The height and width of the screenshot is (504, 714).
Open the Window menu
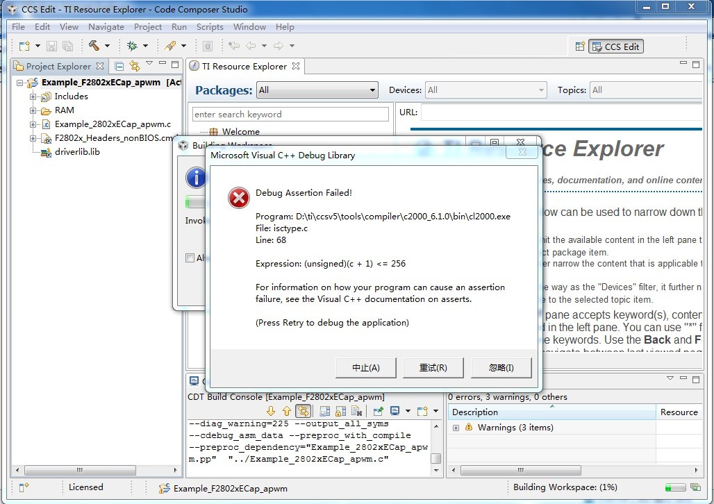point(249,27)
